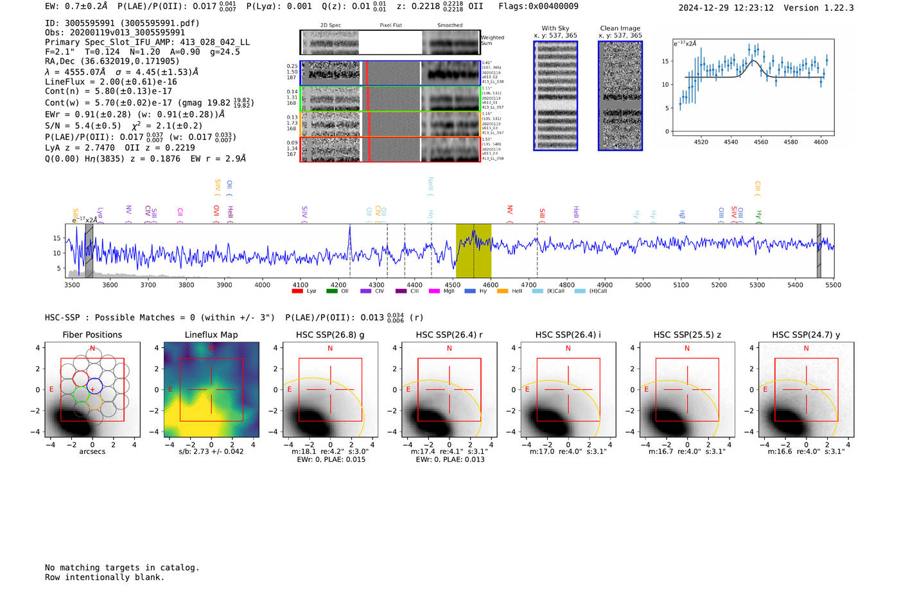This screenshot has height=612, width=899.
Task: Click the Pixel Flat column header
Action: (x=390, y=25)
